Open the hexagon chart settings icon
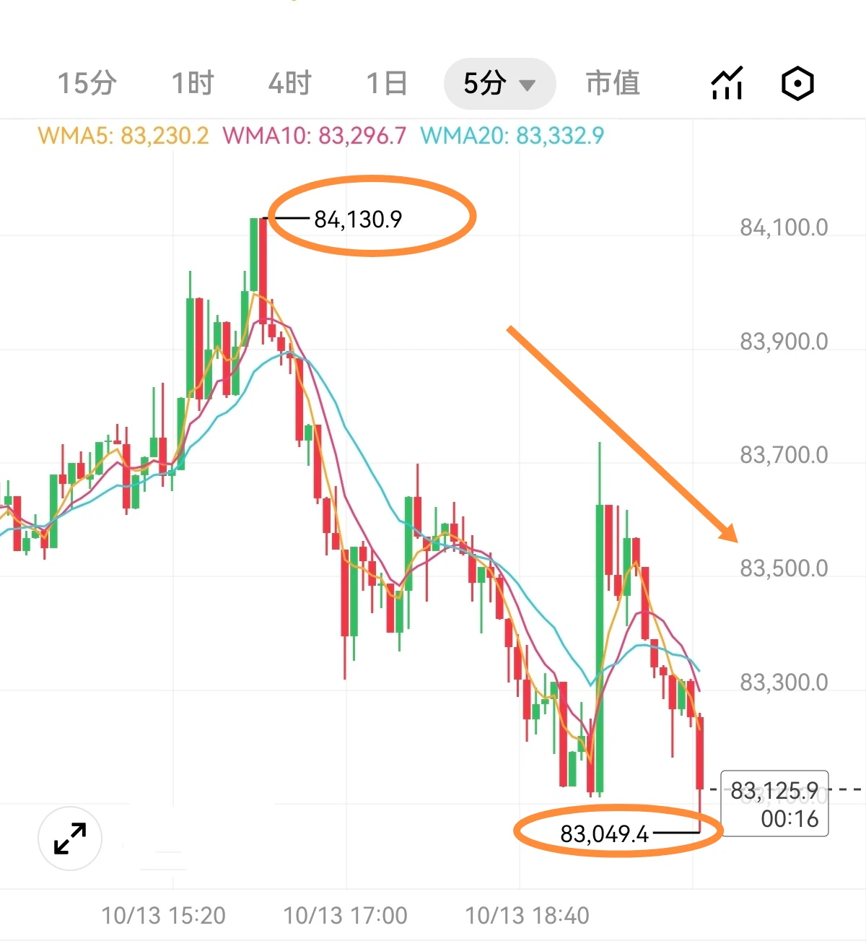This screenshot has height=949, width=866. tap(797, 84)
